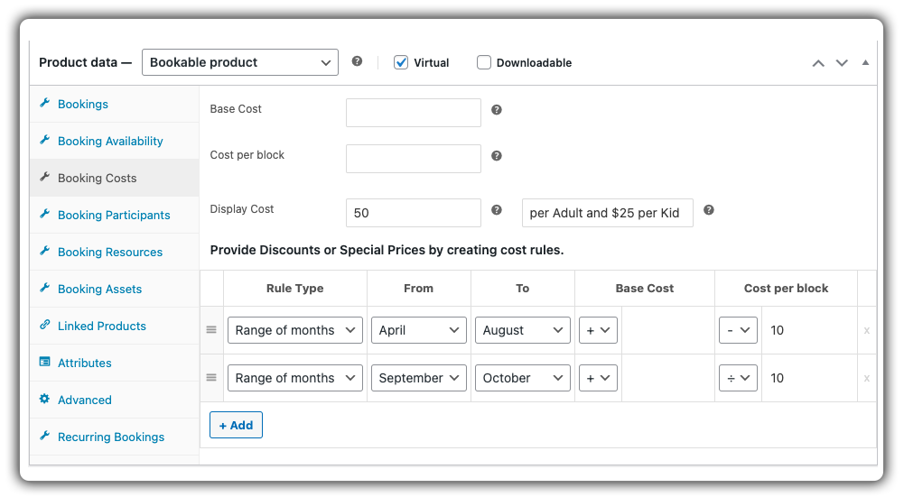Click the 'per Adult and $25 per Kid' field
904x497 pixels.
pos(607,213)
